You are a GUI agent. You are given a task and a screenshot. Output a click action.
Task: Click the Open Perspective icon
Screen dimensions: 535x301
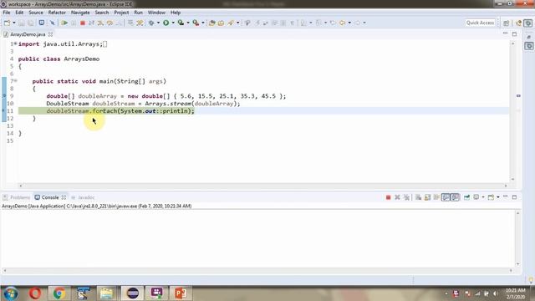(506, 23)
